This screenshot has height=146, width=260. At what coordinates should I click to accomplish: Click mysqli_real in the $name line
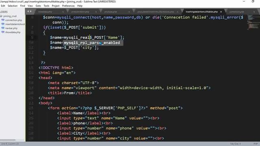click(77, 38)
